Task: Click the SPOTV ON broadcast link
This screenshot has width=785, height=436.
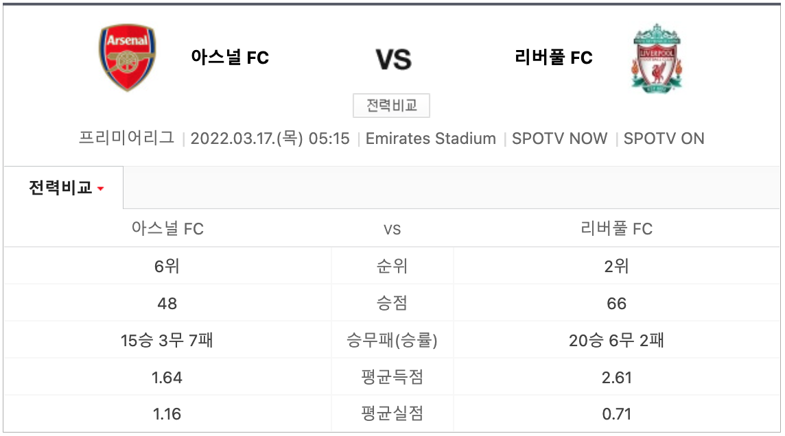Action: (664, 138)
